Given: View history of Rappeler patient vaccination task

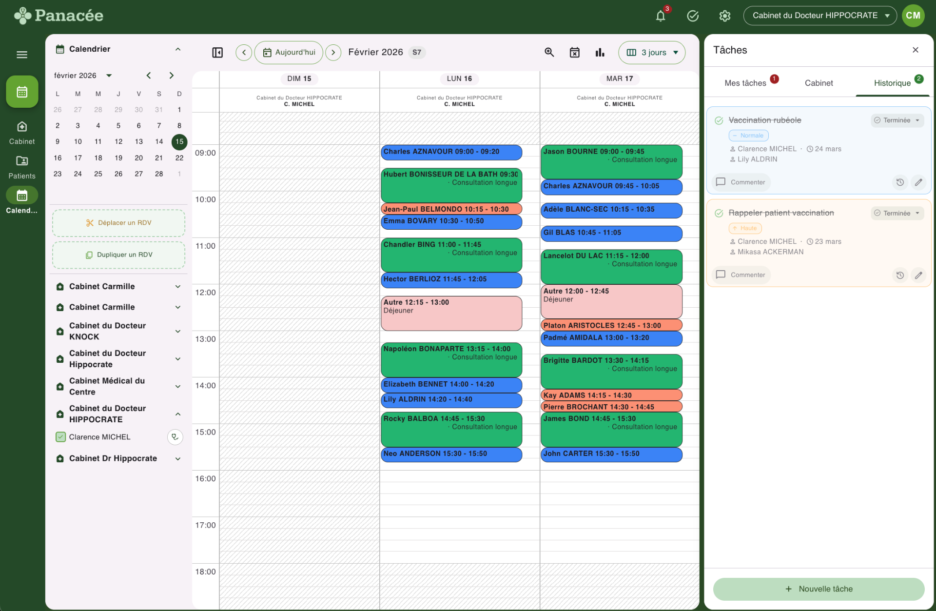Looking at the screenshot, I should click(900, 275).
